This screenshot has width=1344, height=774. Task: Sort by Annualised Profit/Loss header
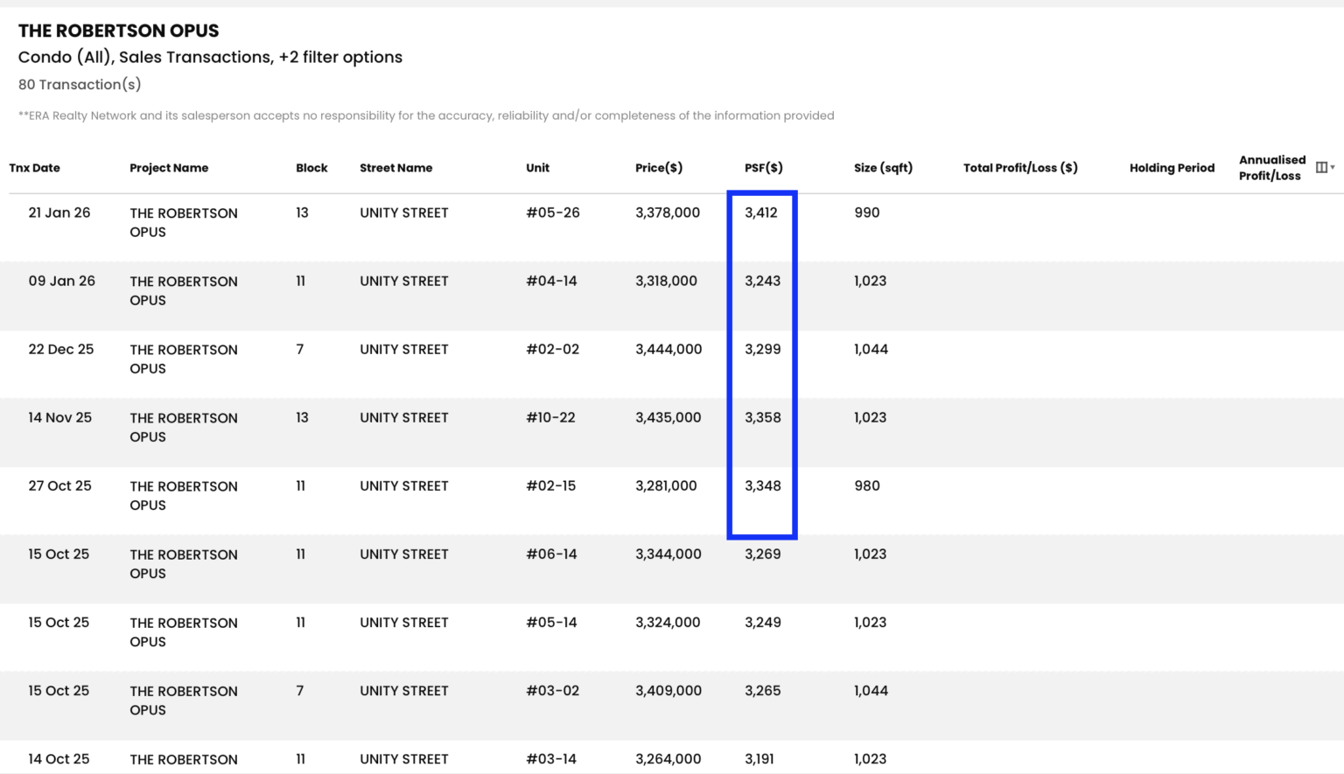click(x=1272, y=168)
